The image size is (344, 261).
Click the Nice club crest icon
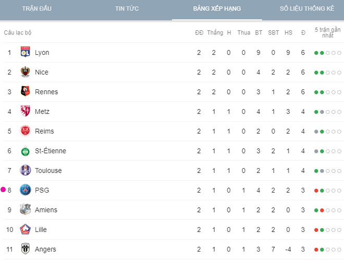(x=25, y=72)
